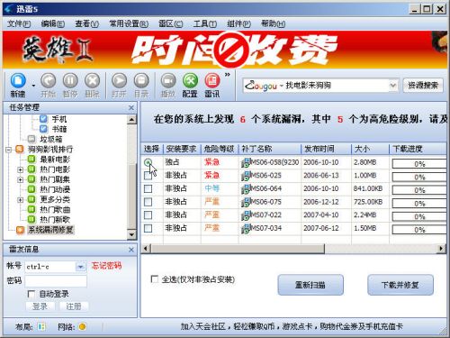
Task: Click the 注册 register button
Action: click(74, 306)
